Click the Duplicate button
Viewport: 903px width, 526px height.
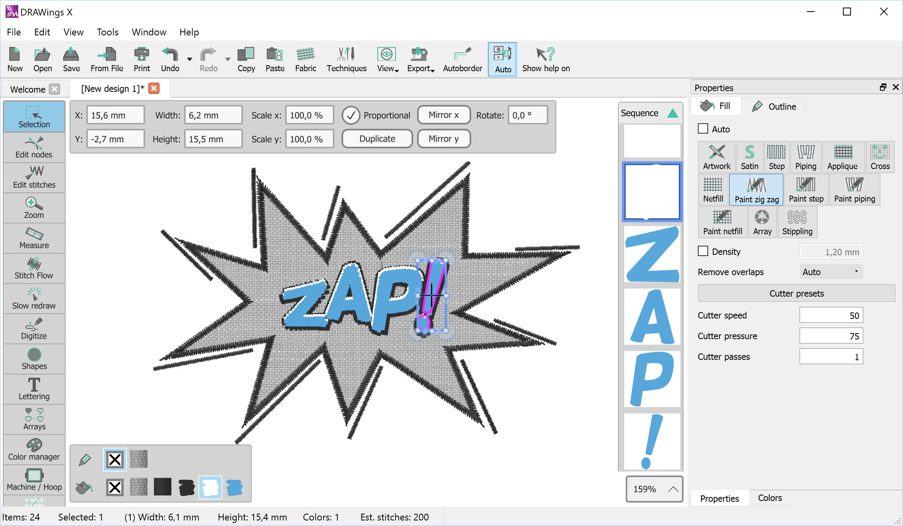377,139
